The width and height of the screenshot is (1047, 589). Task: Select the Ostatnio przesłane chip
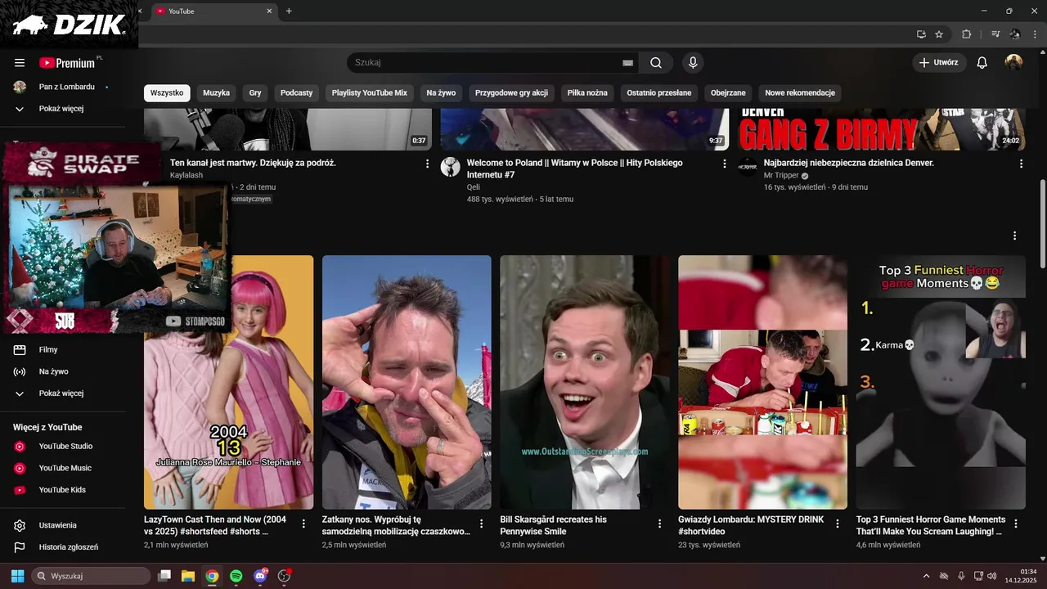pyautogui.click(x=659, y=92)
